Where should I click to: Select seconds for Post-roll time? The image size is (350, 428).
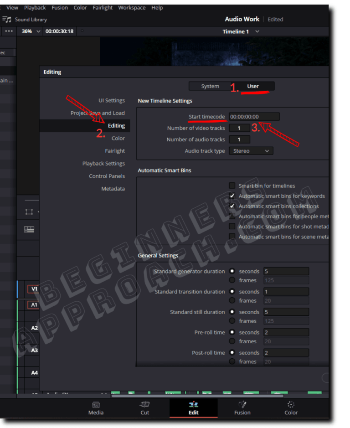coord(232,352)
